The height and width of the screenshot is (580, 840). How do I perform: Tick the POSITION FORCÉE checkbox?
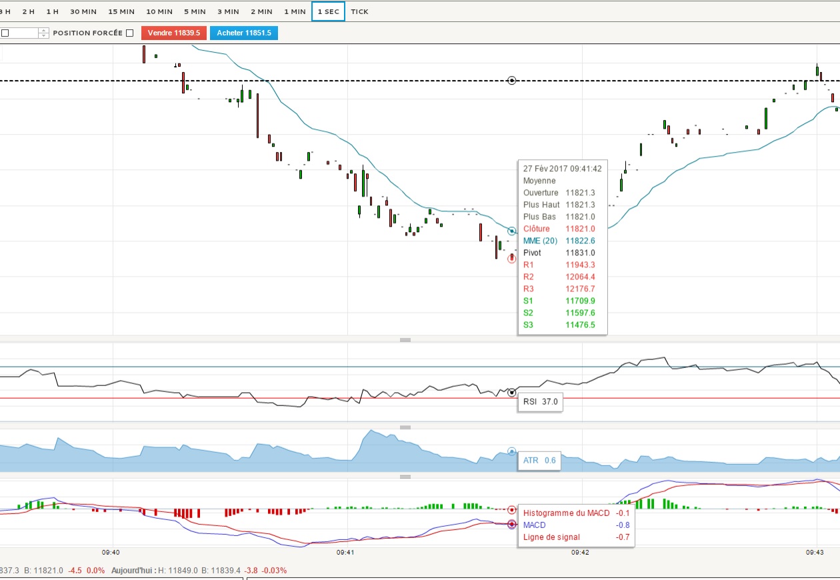coord(130,33)
